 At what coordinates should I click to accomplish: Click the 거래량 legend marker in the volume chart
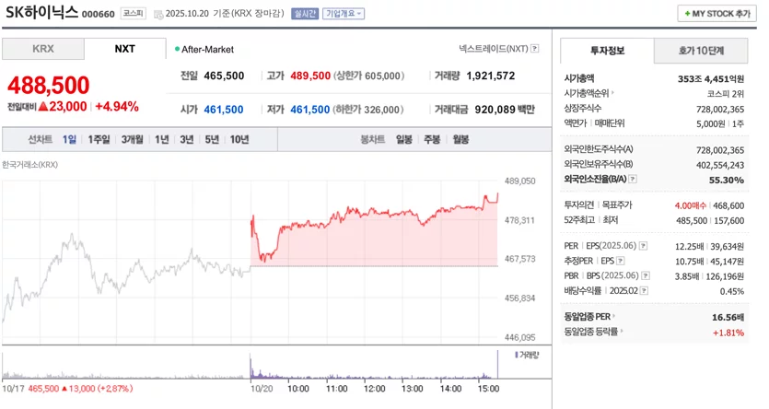pyautogui.click(x=516, y=355)
